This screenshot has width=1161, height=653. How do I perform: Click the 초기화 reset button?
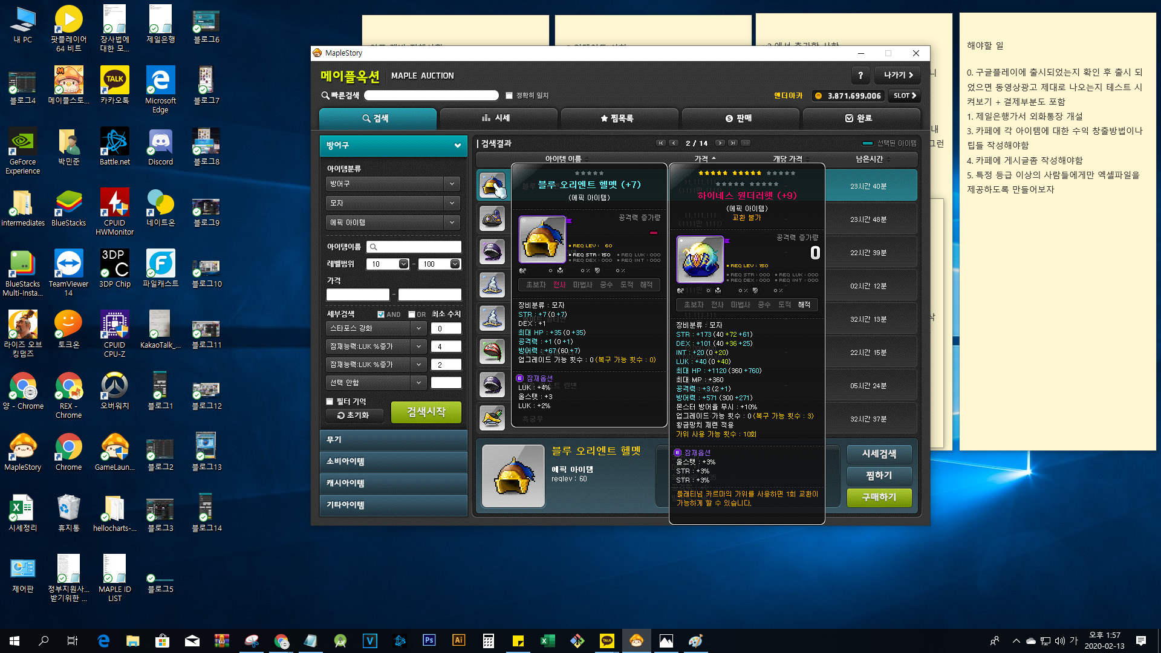(356, 415)
